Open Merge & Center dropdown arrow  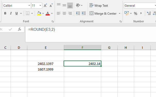click(119, 13)
